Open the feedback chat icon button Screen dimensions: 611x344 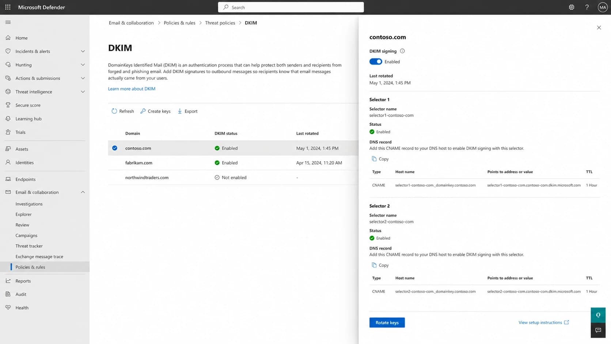coord(598,330)
